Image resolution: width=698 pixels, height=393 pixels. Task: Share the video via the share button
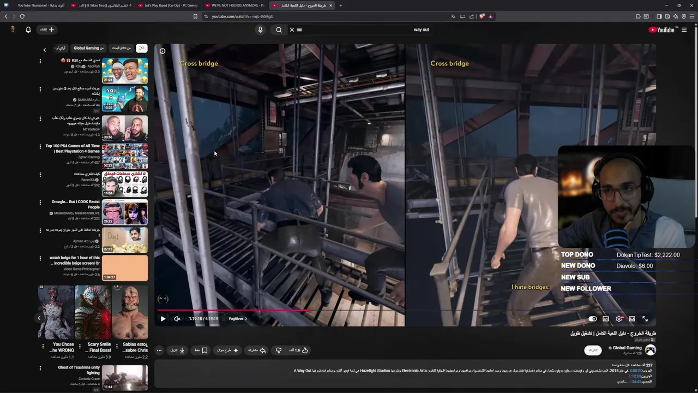click(x=257, y=350)
